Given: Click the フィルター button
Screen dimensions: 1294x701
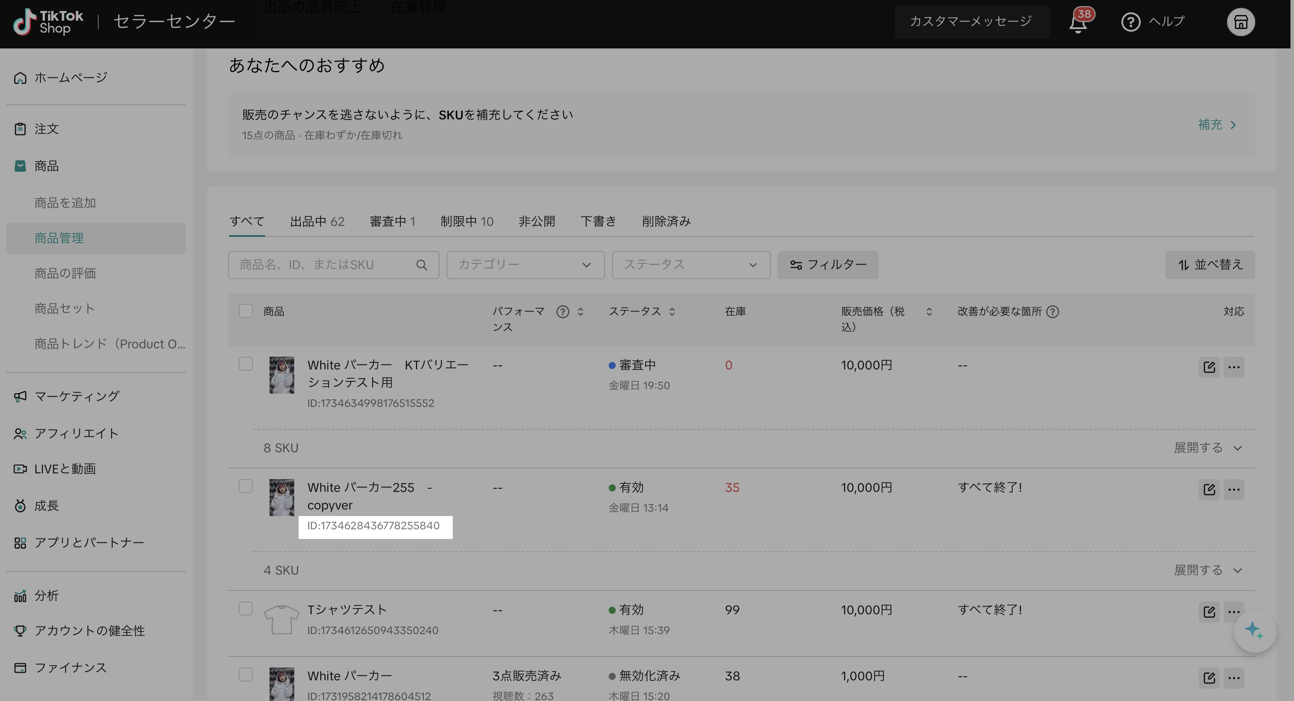Looking at the screenshot, I should click(828, 265).
